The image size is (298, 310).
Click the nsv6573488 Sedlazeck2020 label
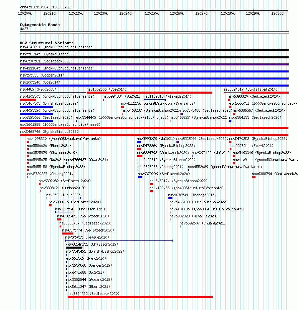click(x=206, y=110)
